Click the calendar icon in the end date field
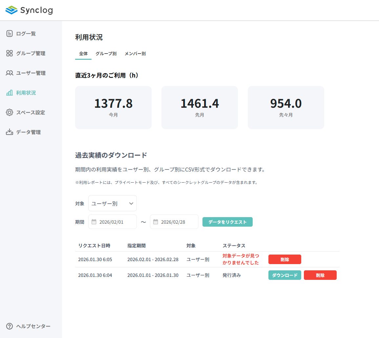This screenshot has height=338, width=379. pyautogui.click(x=156, y=222)
